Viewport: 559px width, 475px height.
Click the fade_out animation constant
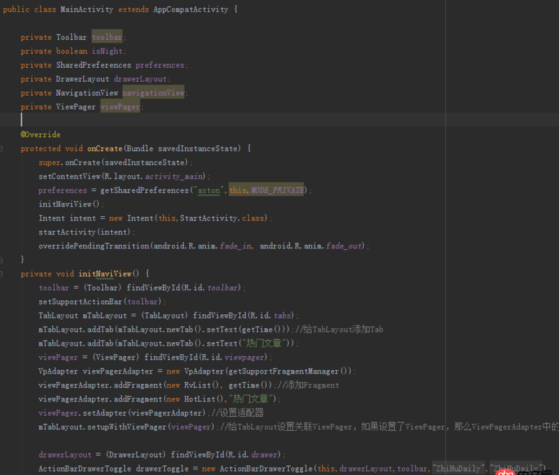[x=343, y=246]
